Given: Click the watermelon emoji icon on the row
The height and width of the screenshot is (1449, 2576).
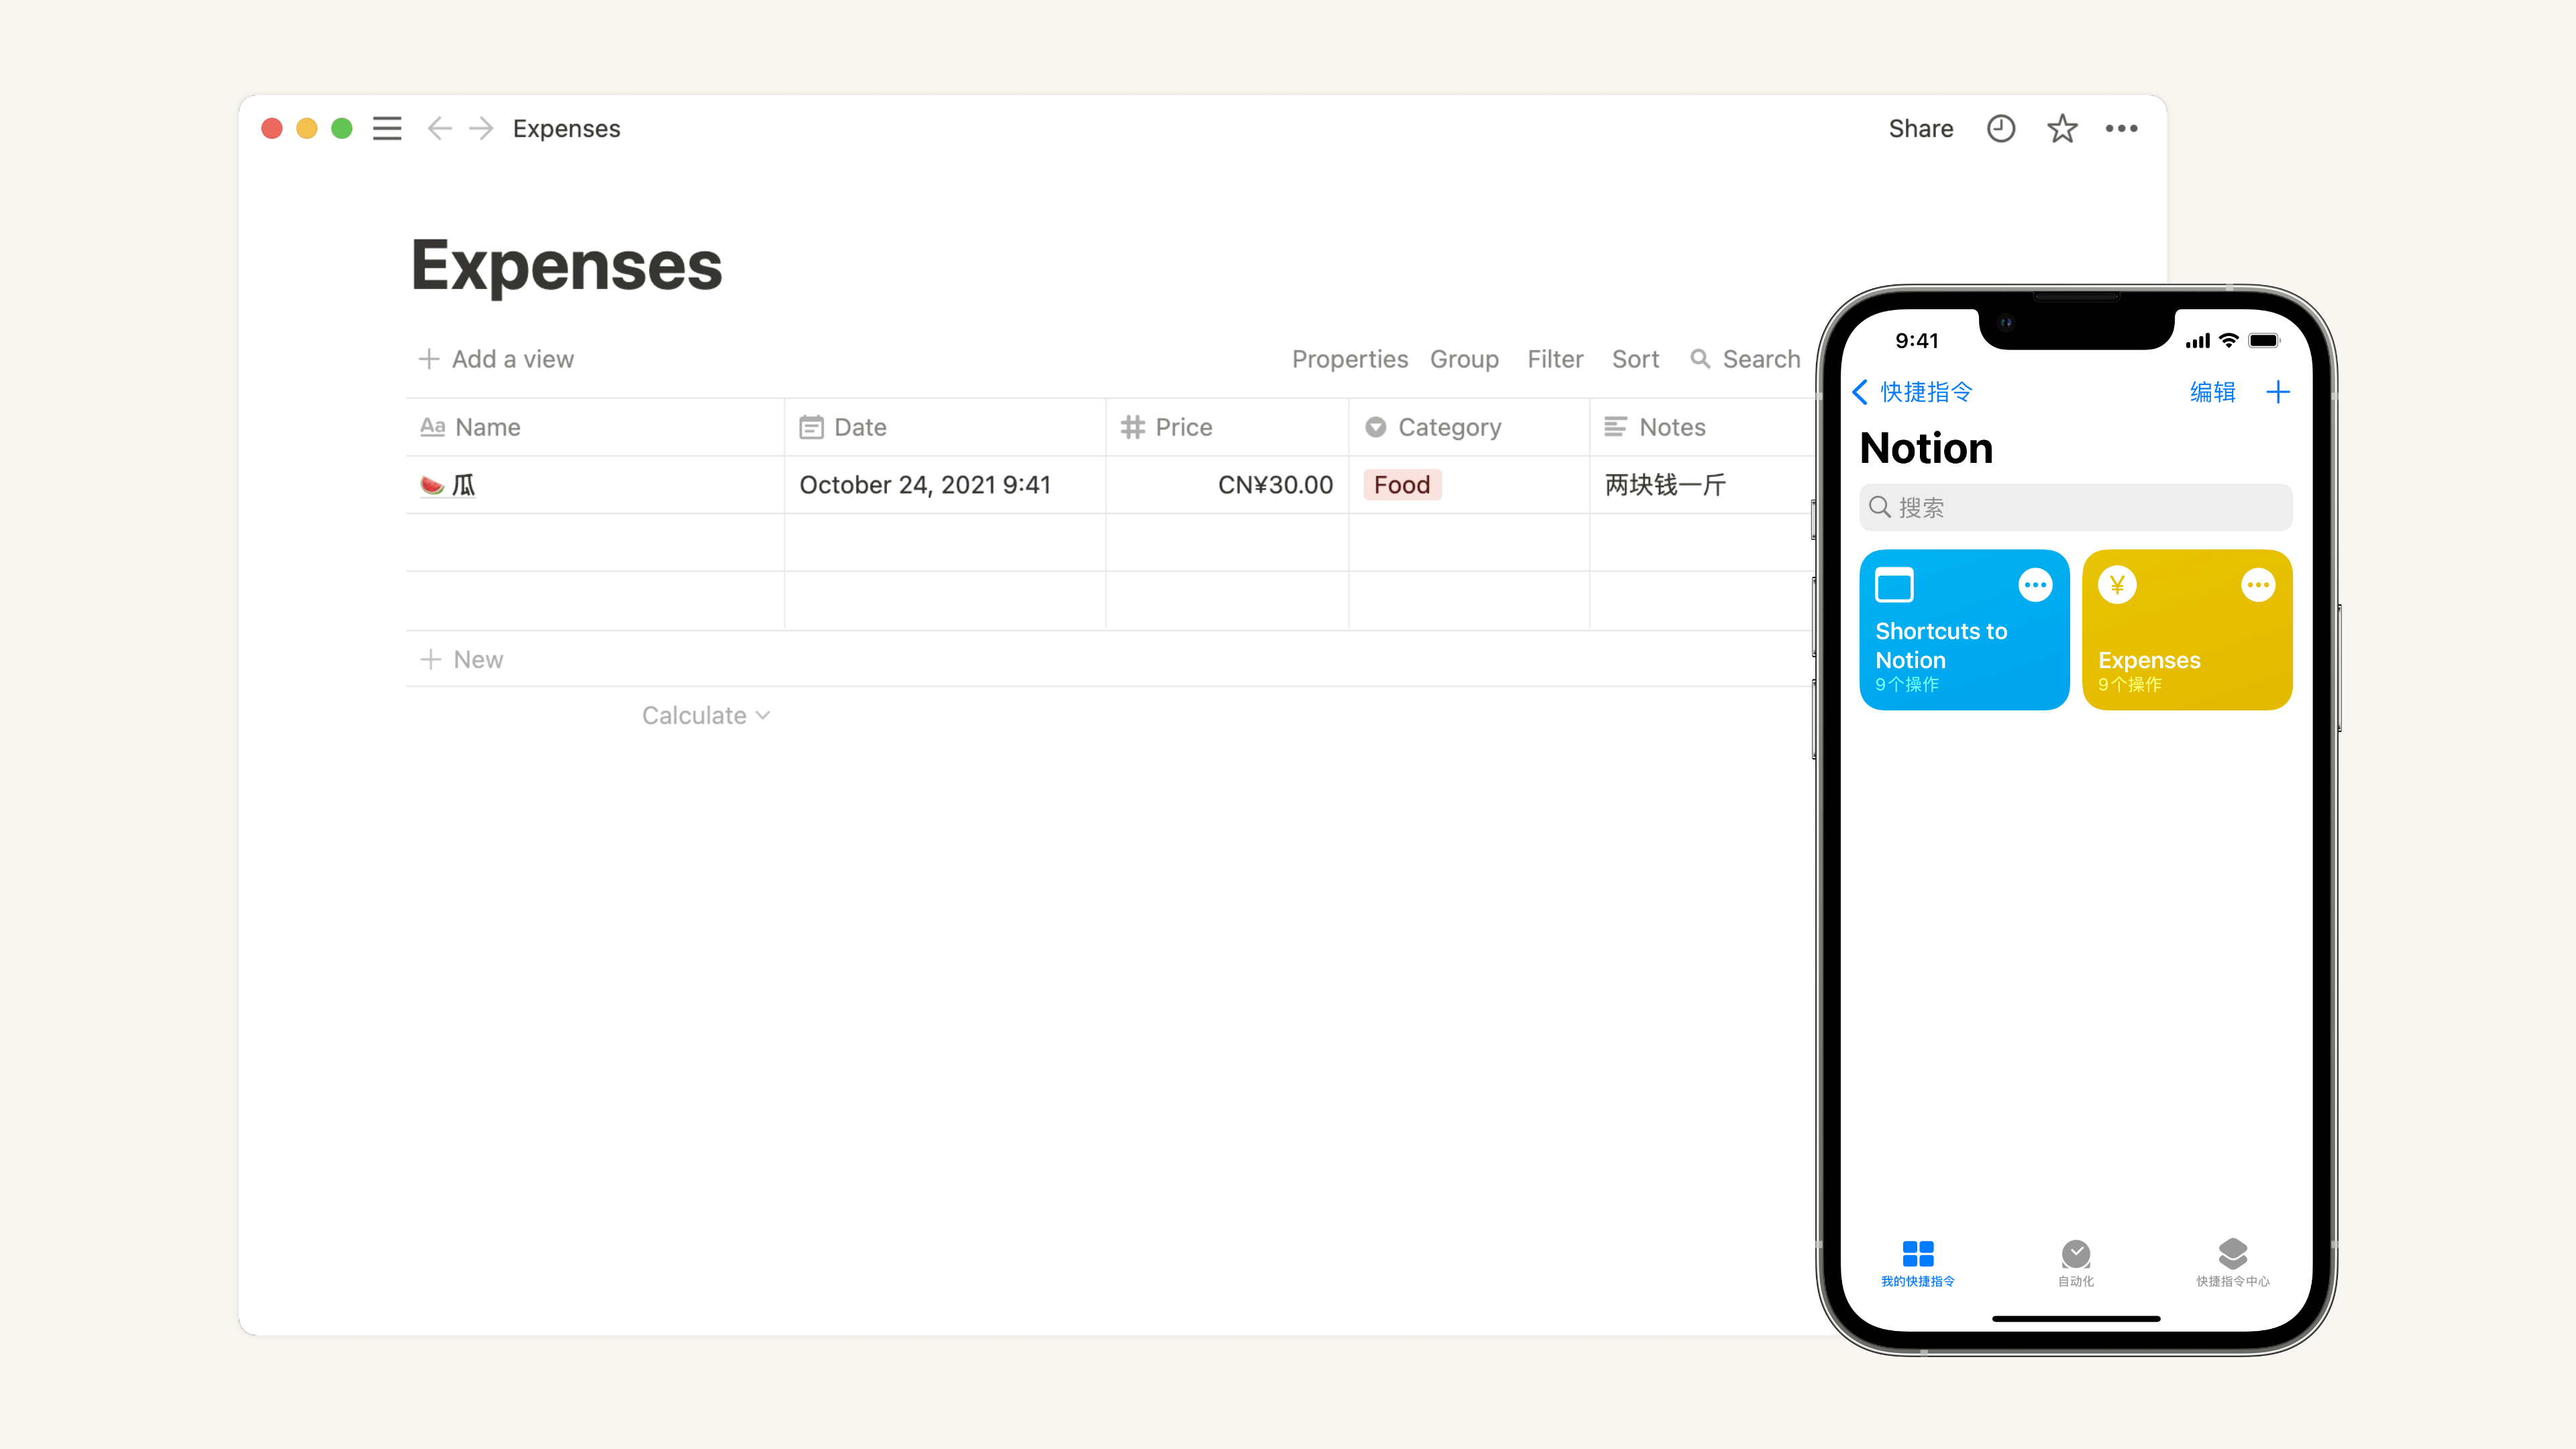Looking at the screenshot, I should 431,485.
